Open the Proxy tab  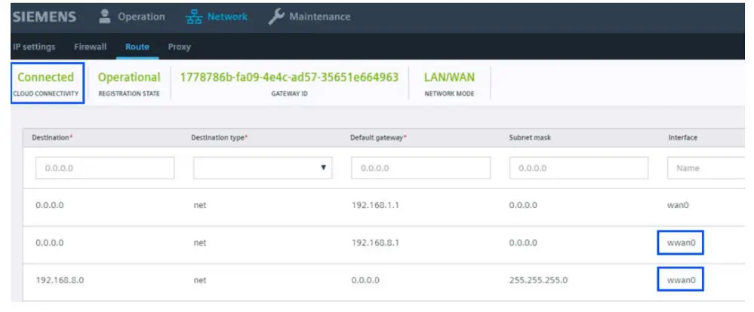(x=179, y=47)
